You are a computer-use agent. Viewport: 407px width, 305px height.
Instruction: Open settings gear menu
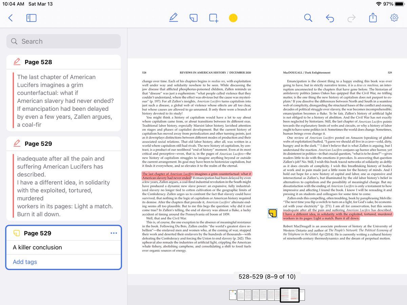click(394, 18)
